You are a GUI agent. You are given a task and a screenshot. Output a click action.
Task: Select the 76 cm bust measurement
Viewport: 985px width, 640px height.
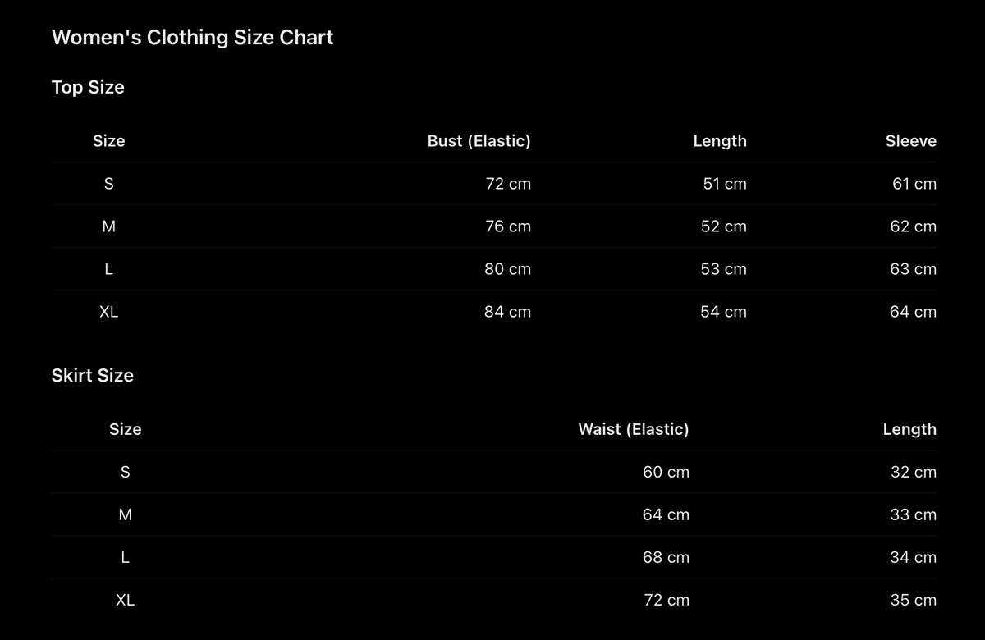point(508,226)
